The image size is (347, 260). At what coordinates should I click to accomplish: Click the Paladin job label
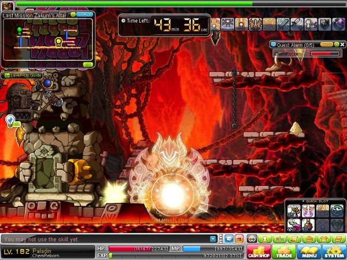tap(42, 251)
